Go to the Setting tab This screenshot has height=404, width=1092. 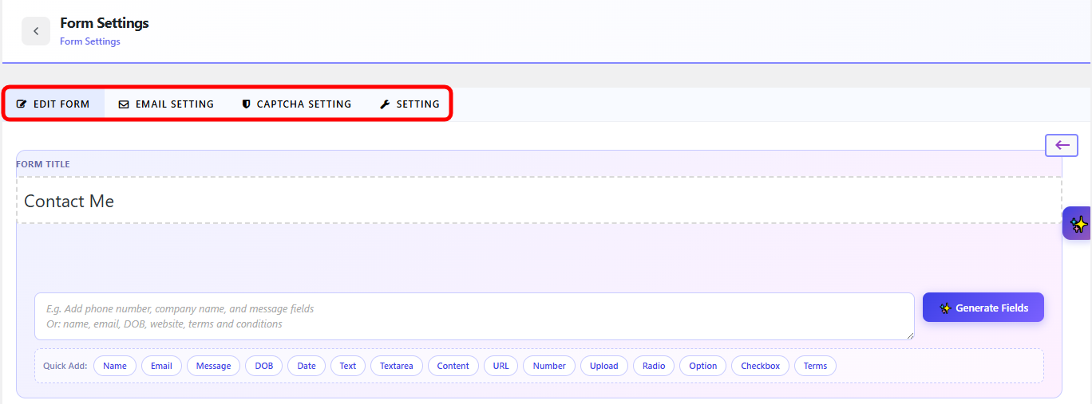coord(409,104)
